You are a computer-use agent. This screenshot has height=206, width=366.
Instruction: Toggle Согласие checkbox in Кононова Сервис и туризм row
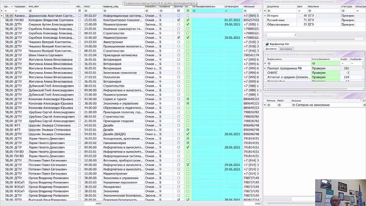point(188,99)
